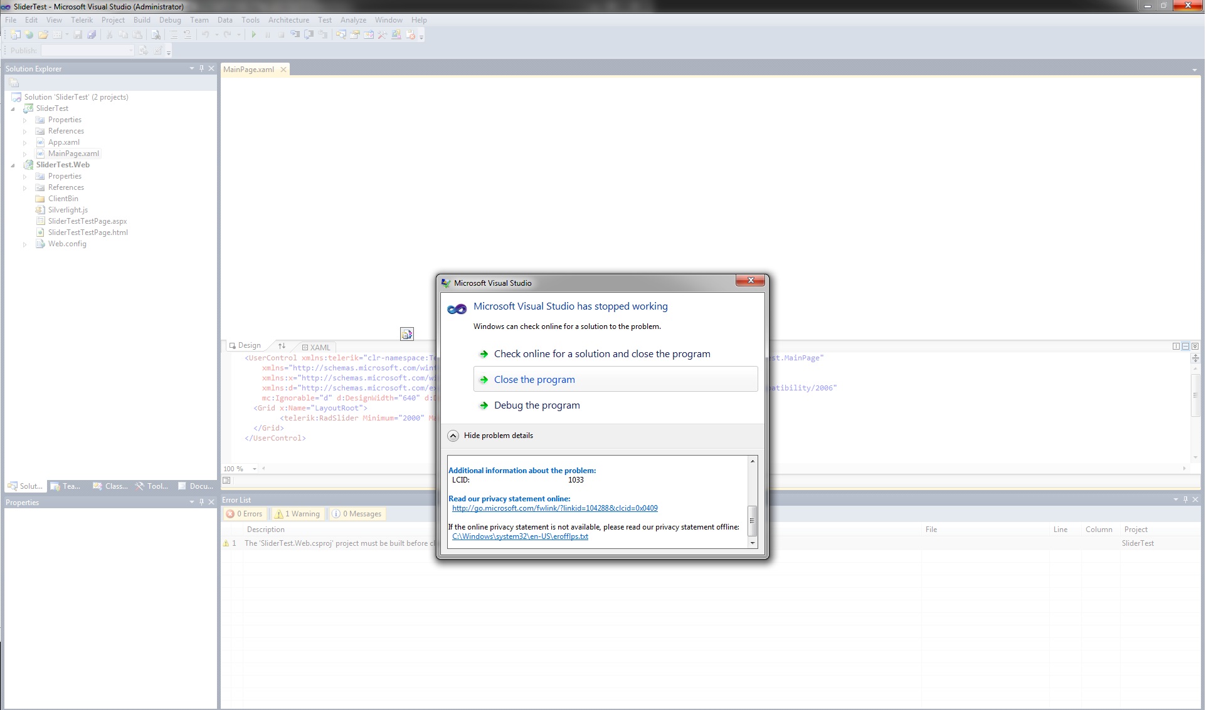Pin the Error List panel

1185,499
